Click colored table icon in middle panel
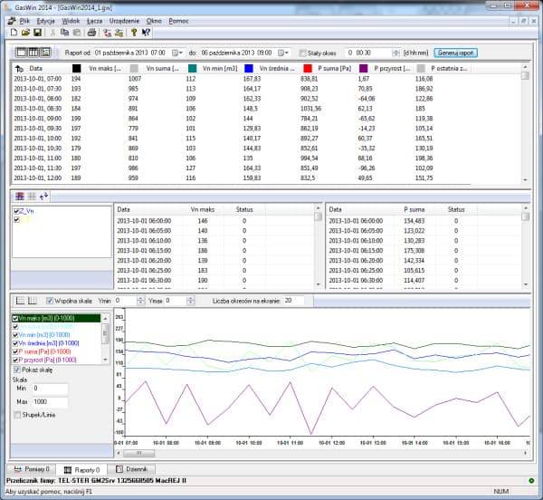The width and height of the screenshot is (543, 500). tap(20, 197)
